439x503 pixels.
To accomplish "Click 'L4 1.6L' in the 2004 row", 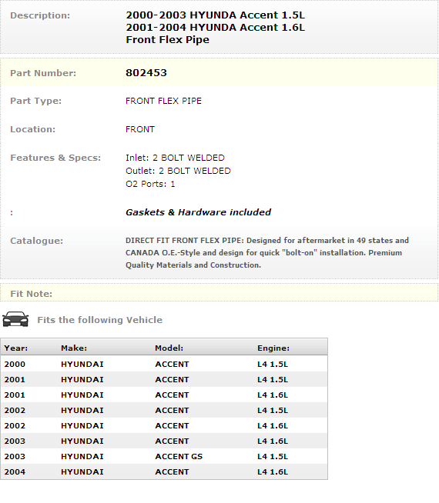I will pyautogui.click(x=273, y=472).
